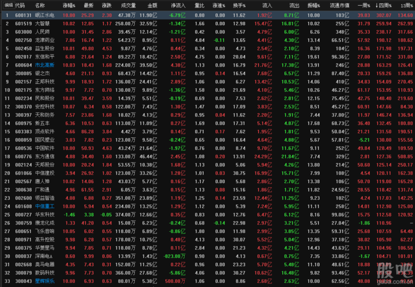
Task: Select stock name 天邦股份
Action: [x=45, y=165]
